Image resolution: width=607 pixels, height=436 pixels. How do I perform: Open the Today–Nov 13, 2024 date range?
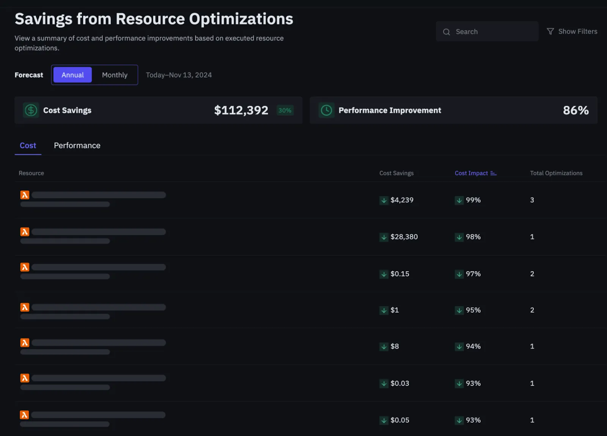point(179,75)
